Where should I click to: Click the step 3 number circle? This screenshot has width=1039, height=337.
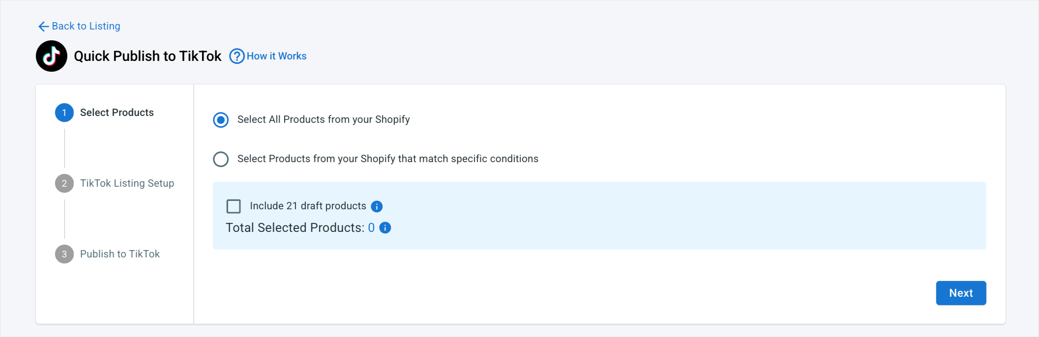click(64, 254)
